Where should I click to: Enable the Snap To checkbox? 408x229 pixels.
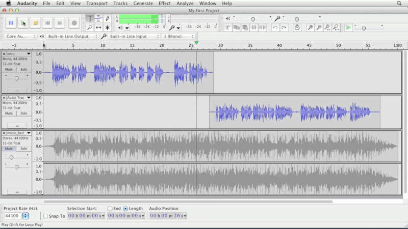point(45,216)
